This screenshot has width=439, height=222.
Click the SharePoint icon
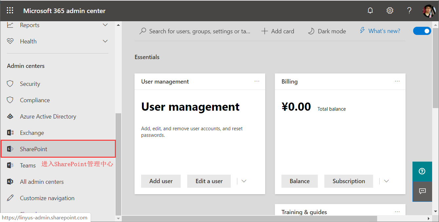[10, 149]
